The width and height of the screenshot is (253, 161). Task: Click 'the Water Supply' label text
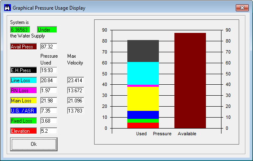click(27, 36)
